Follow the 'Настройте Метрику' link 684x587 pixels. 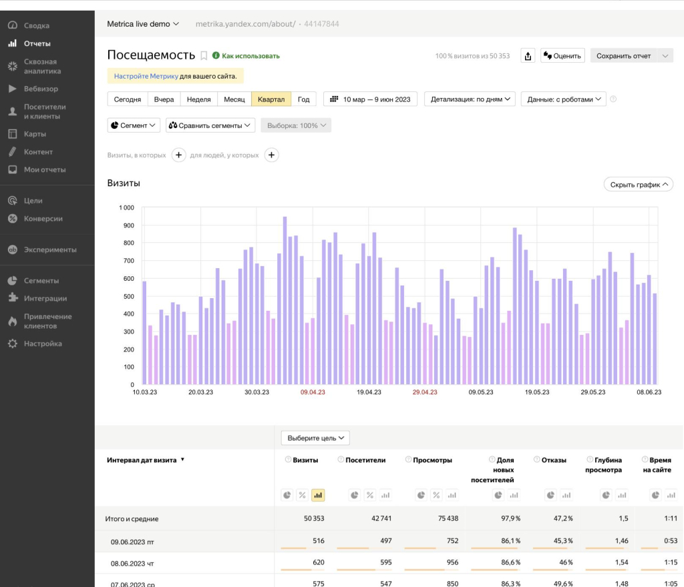[x=146, y=77]
